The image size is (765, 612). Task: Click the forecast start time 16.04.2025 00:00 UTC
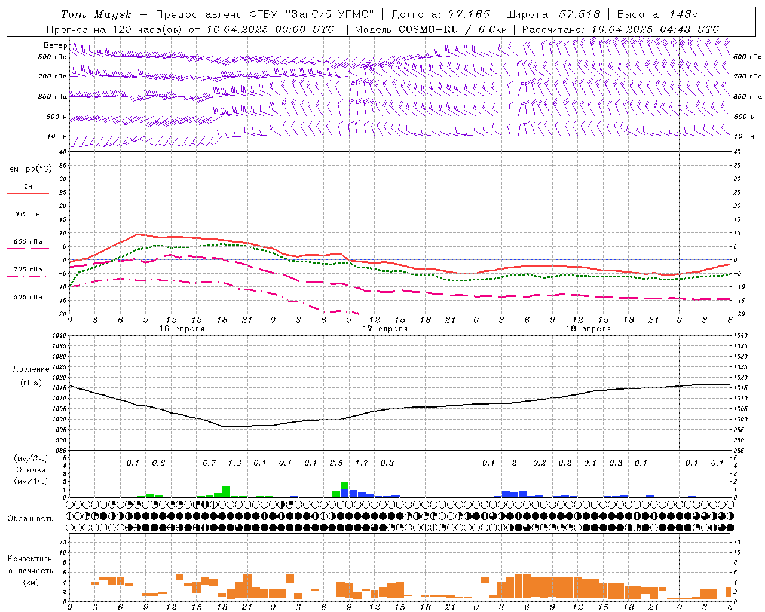point(270,29)
